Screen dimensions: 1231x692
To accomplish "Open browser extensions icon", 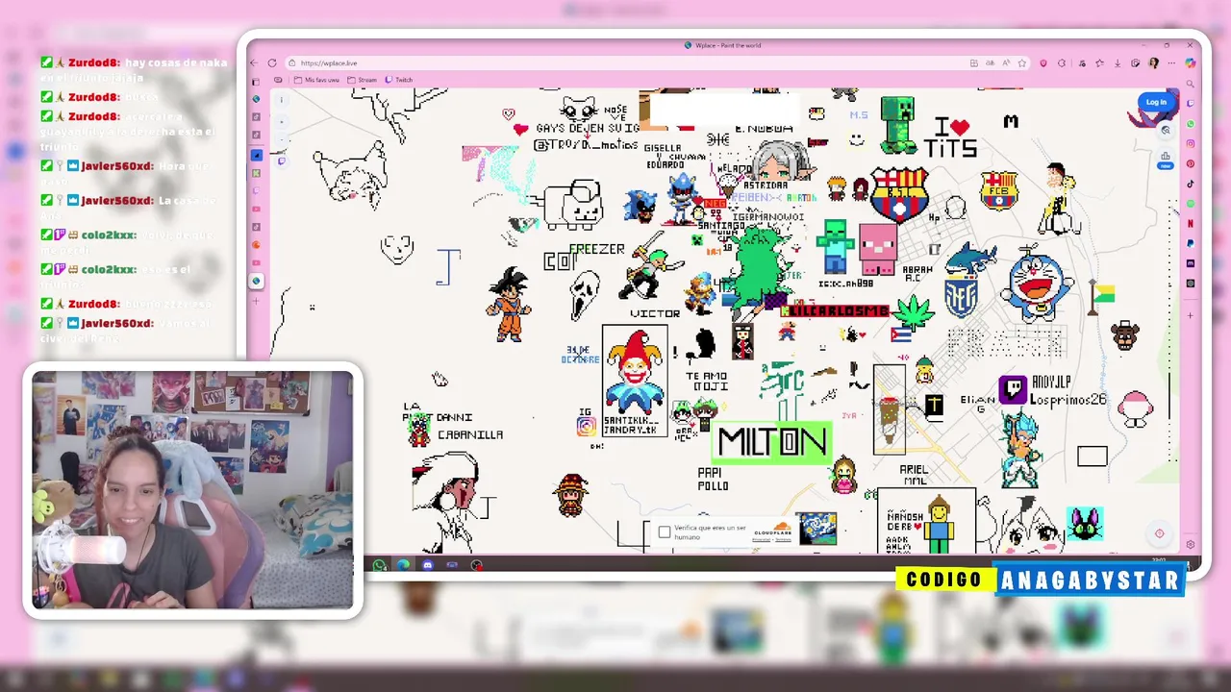I will click(1062, 63).
